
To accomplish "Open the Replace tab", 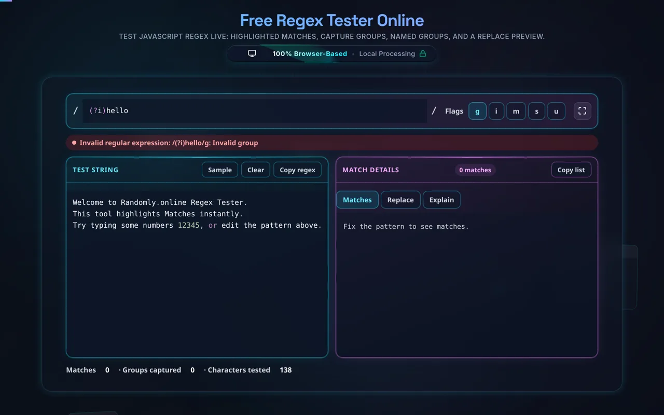I will pyautogui.click(x=400, y=200).
